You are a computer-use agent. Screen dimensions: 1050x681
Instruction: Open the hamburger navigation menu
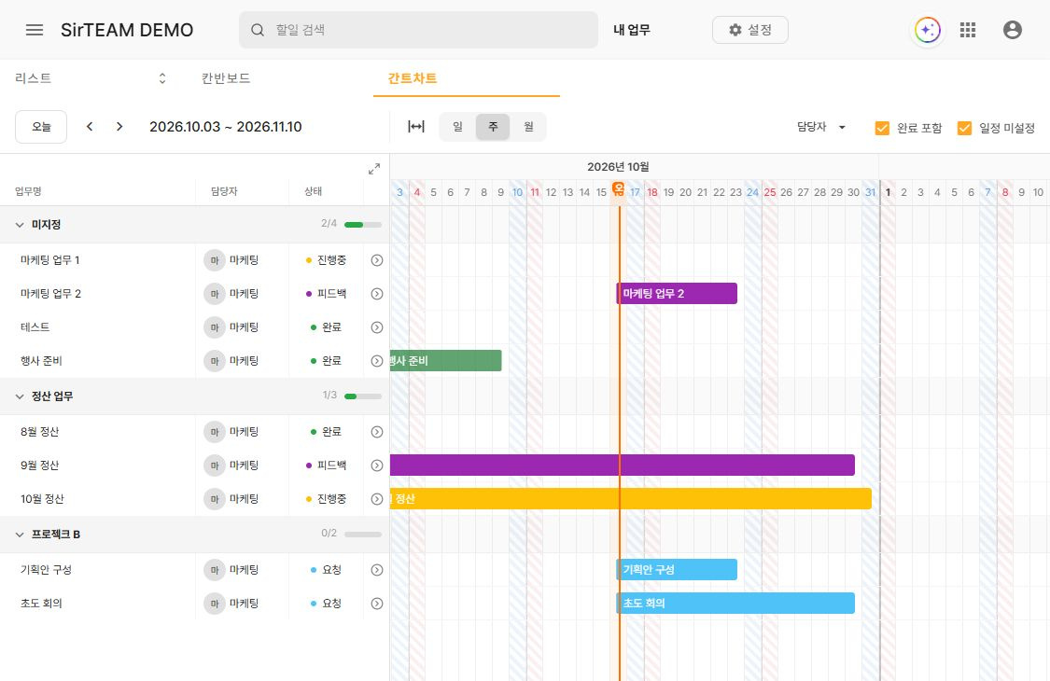(35, 30)
